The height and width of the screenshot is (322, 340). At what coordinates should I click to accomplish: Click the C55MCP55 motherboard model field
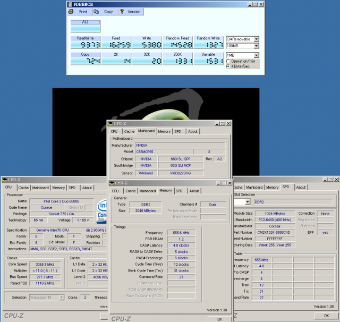tap(164, 152)
